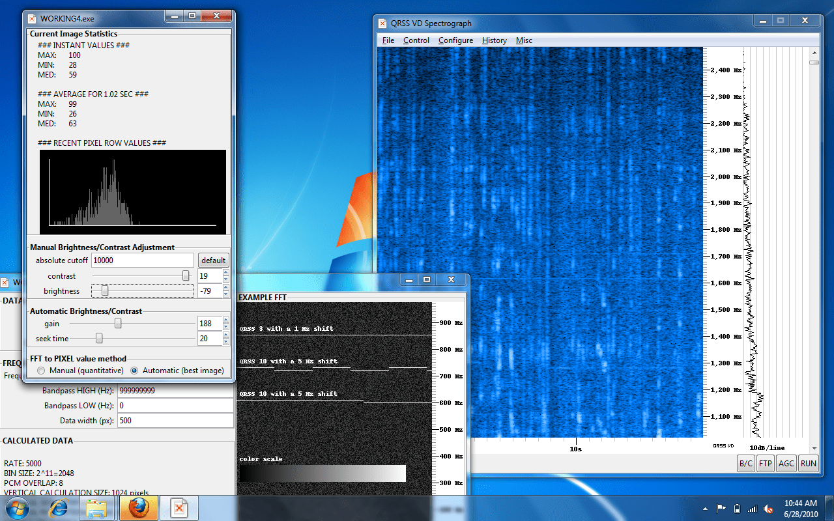Select the Manual (quantitative) FFT method
834x521 pixels.
41,369
